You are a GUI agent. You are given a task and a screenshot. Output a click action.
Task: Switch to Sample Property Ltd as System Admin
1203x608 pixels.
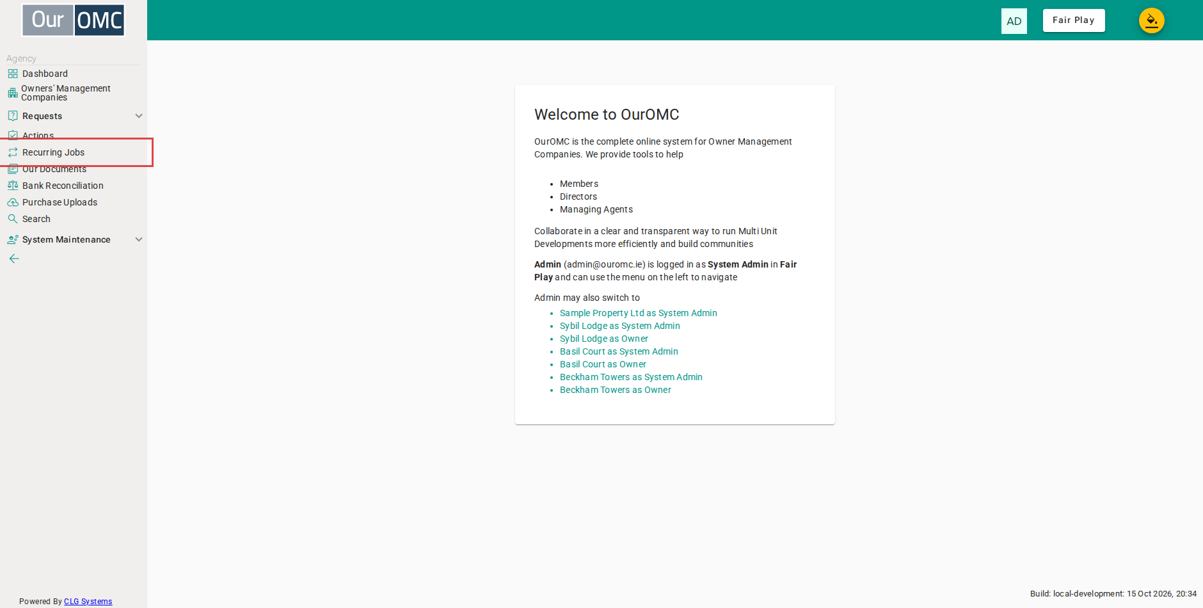click(638, 313)
